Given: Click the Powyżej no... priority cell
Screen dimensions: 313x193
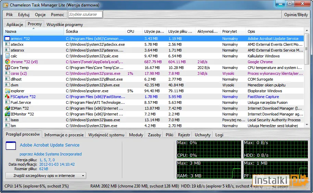Looking at the screenshot, I should [x=234, y=120].
